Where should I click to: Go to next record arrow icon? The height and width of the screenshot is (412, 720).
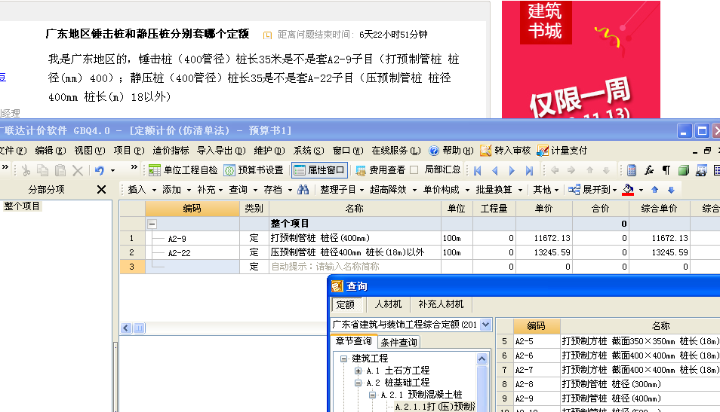coord(512,170)
